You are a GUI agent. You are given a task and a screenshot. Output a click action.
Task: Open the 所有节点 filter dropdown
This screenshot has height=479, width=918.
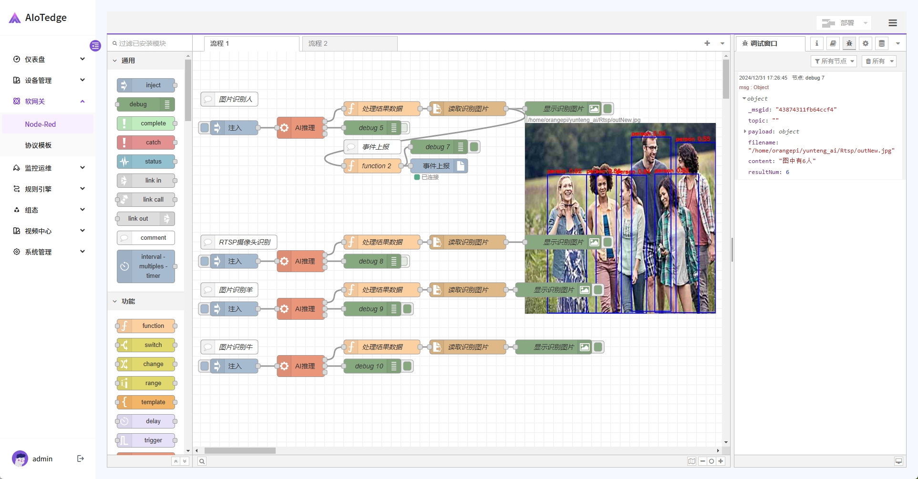(x=834, y=61)
